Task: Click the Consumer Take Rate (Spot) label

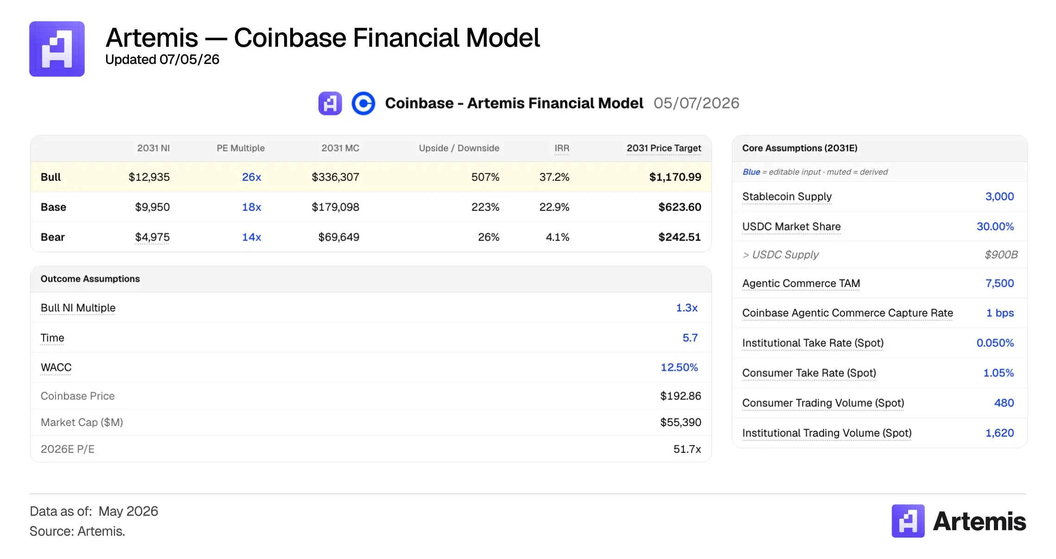Action: pos(809,373)
